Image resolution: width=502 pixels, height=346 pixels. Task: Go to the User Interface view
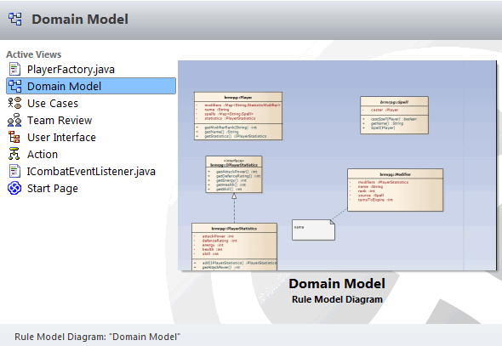61,137
